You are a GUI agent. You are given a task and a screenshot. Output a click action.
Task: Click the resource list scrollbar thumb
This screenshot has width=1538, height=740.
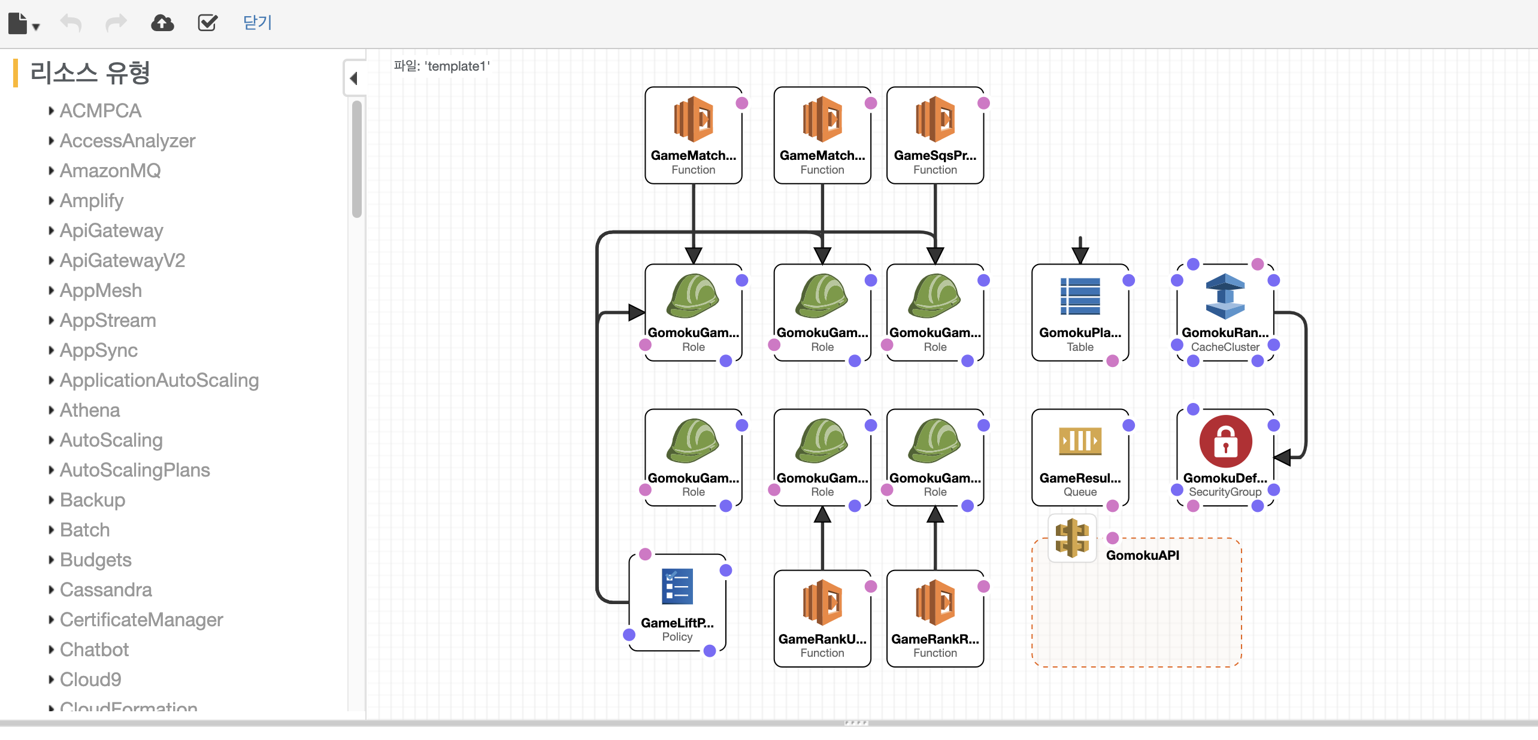click(x=357, y=159)
